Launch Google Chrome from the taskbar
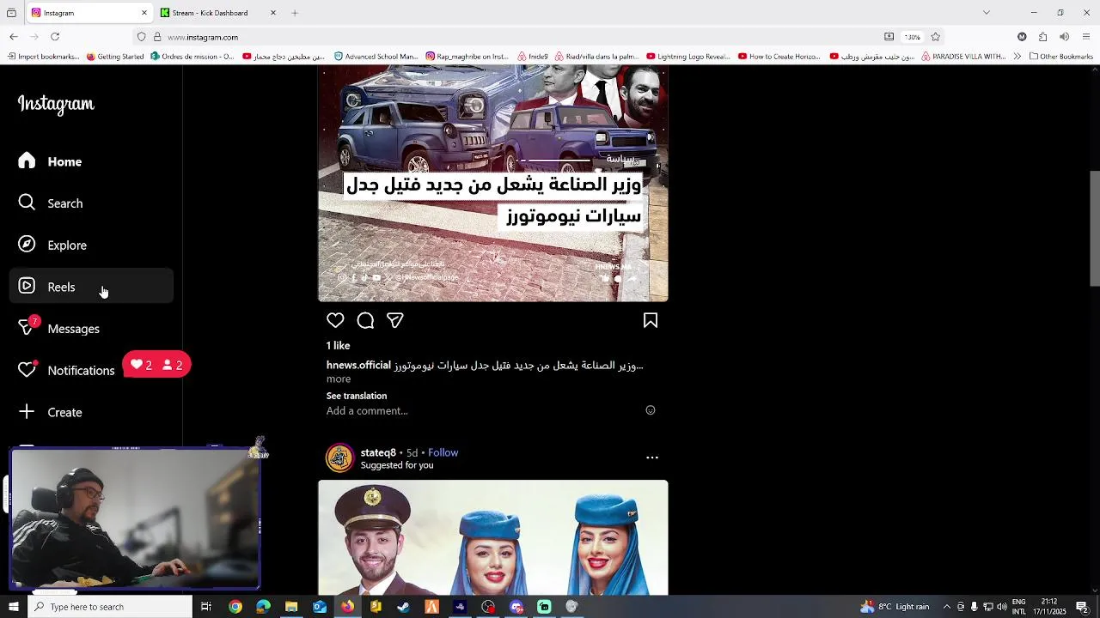Image resolution: width=1100 pixels, height=618 pixels. point(235,607)
